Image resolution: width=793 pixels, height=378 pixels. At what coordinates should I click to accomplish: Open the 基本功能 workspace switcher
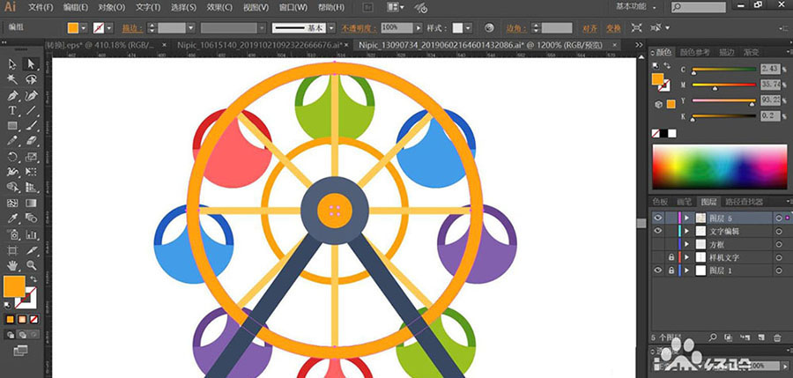point(635,6)
